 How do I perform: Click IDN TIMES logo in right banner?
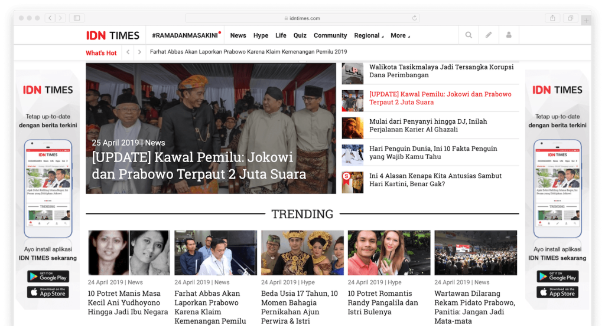coord(557,90)
